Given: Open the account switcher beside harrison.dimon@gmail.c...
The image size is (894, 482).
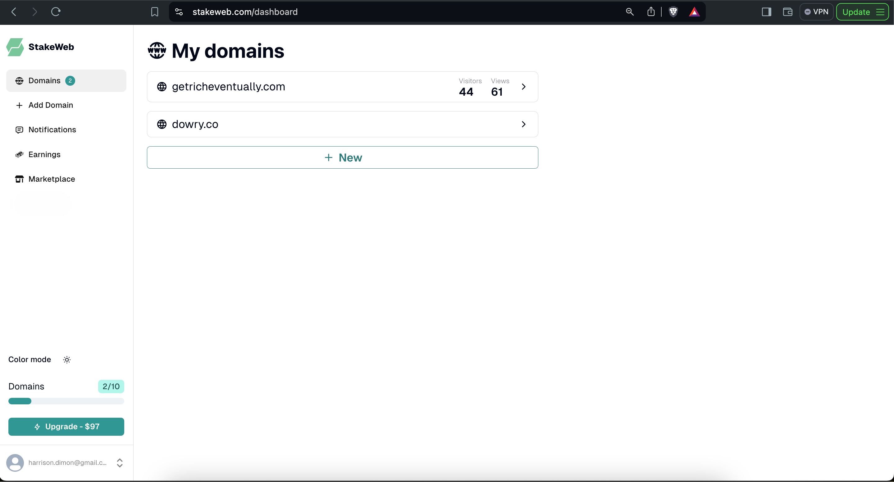Looking at the screenshot, I should click(x=119, y=462).
